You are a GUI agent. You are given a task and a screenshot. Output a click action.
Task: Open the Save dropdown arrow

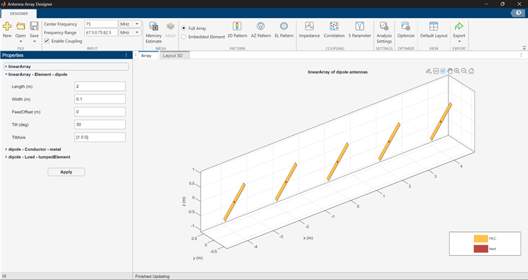[34, 41]
